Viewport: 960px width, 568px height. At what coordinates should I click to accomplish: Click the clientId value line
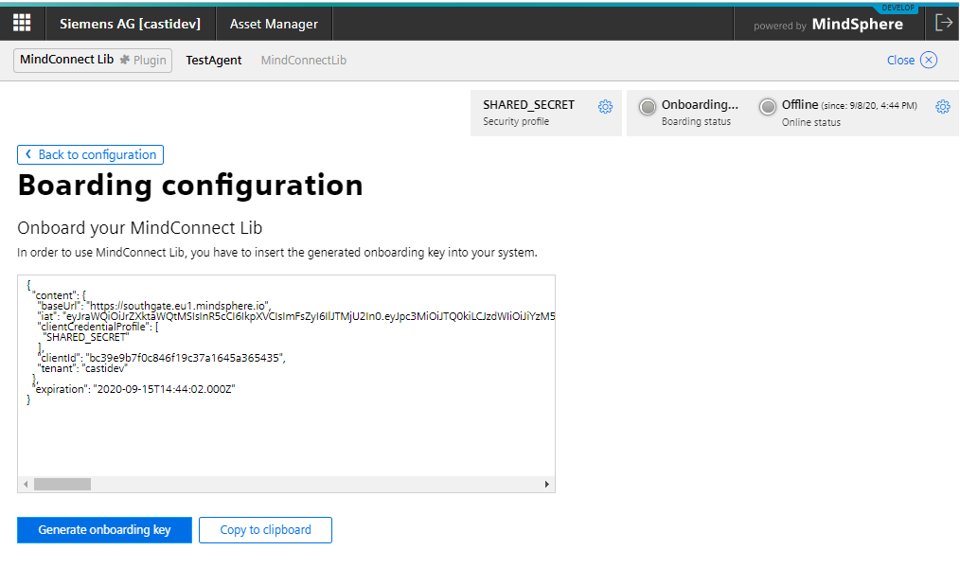(161, 358)
